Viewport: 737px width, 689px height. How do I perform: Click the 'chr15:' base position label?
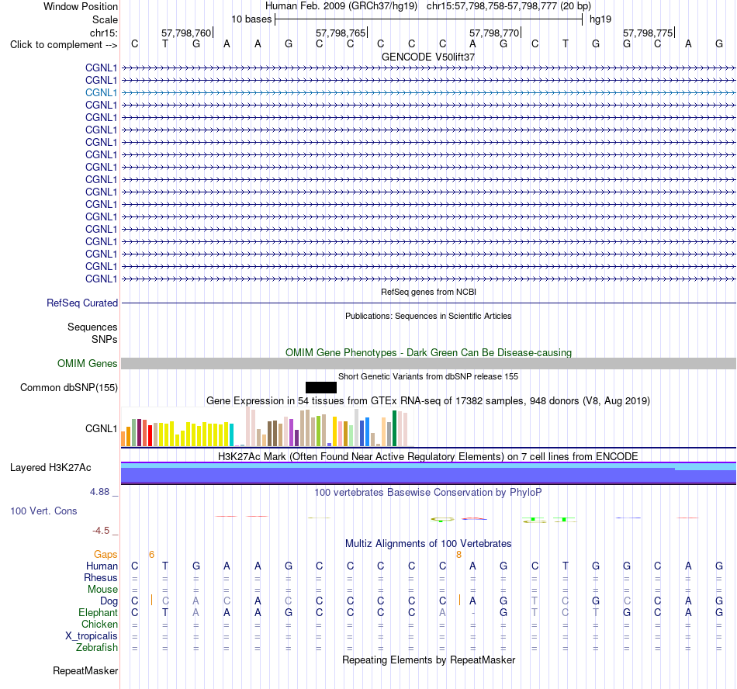click(104, 33)
